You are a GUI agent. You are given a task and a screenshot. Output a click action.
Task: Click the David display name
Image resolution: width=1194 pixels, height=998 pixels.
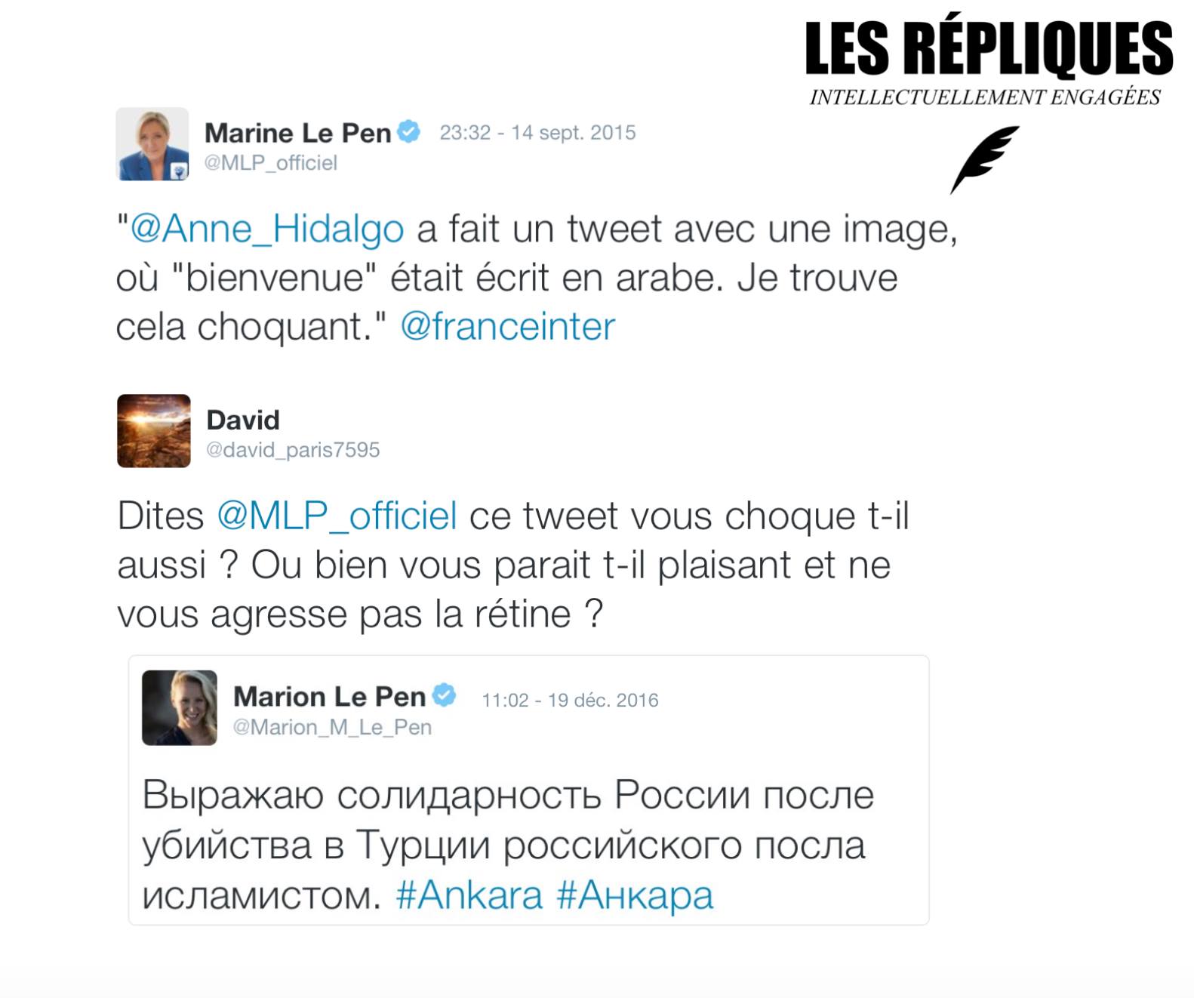243,420
